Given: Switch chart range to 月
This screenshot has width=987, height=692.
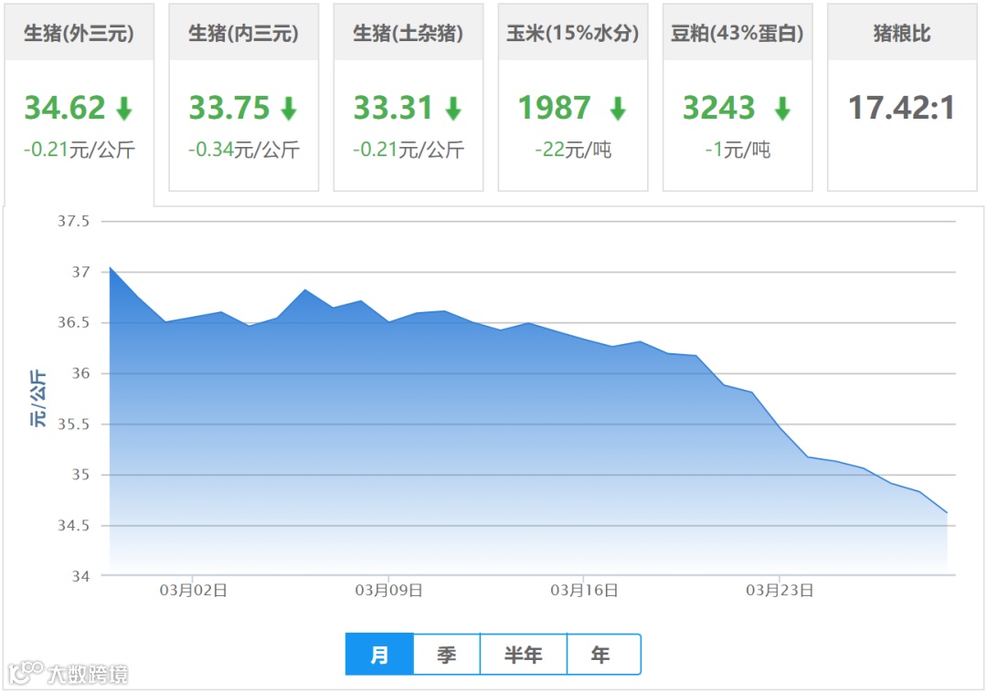Looking at the screenshot, I should point(379,655).
